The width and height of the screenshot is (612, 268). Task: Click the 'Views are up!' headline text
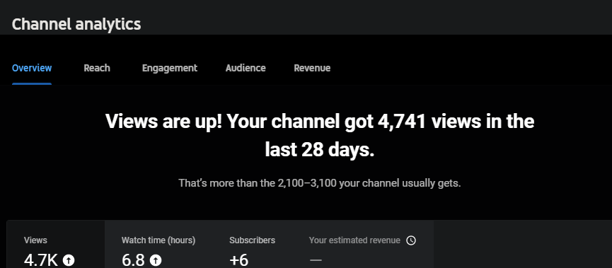click(x=320, y=136)
